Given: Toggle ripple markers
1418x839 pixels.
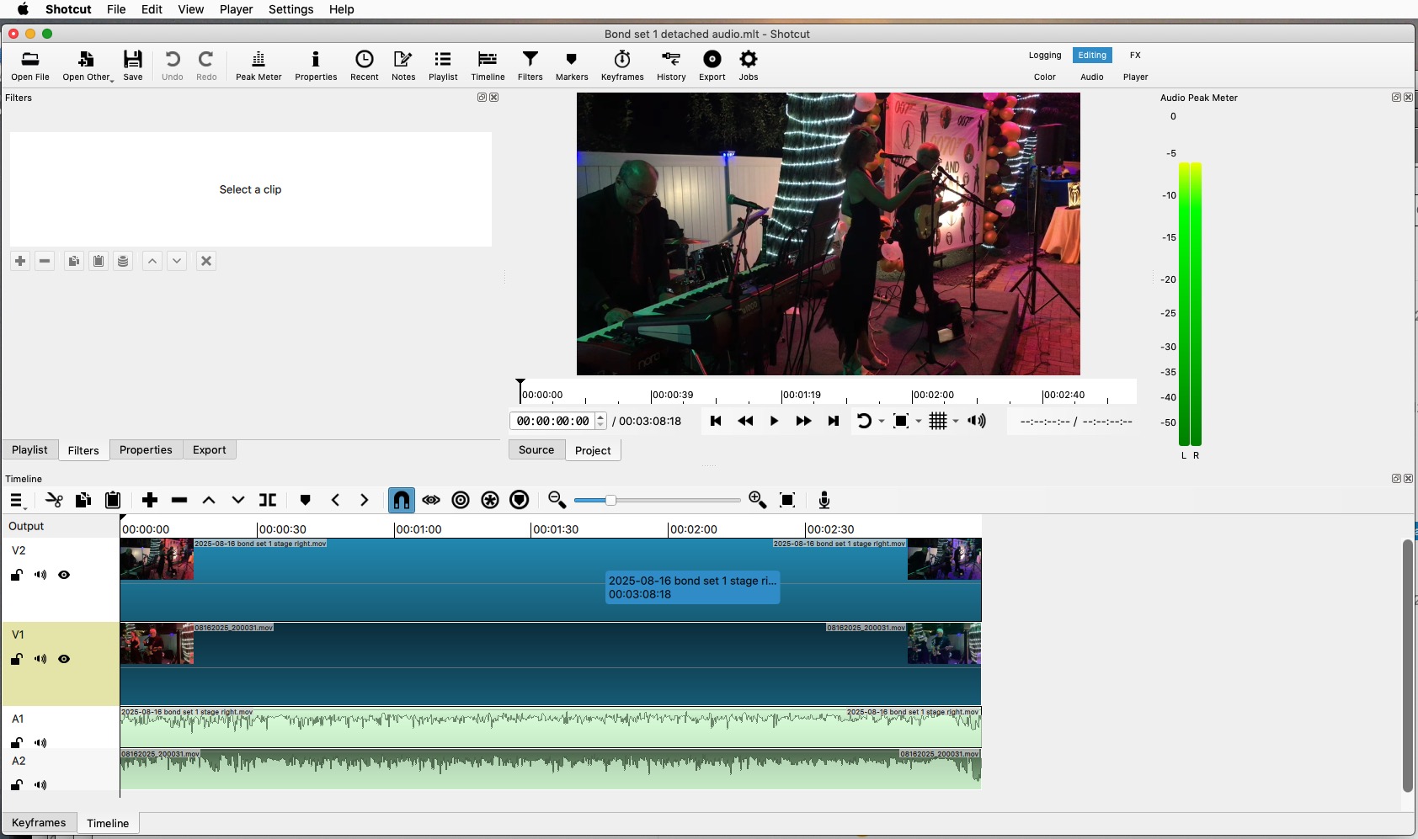Looking at the screenshot, I should [x=520, y=500].
